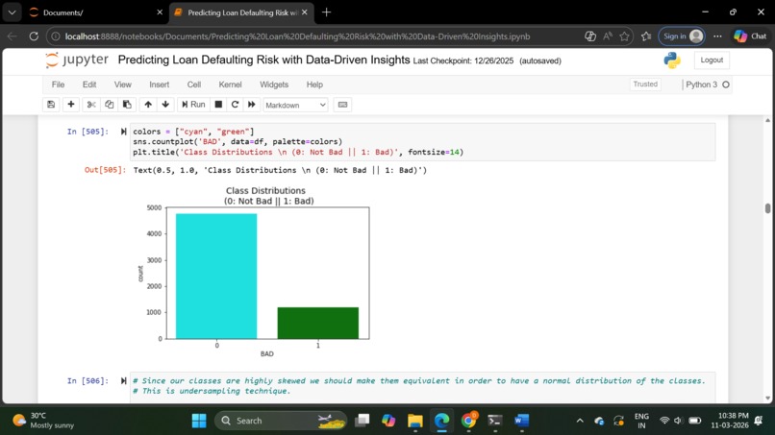Image resolution: width=775 pixels, height=435 pixels.
Task: Open the Cell menu
Action: (x=194, y=85)
